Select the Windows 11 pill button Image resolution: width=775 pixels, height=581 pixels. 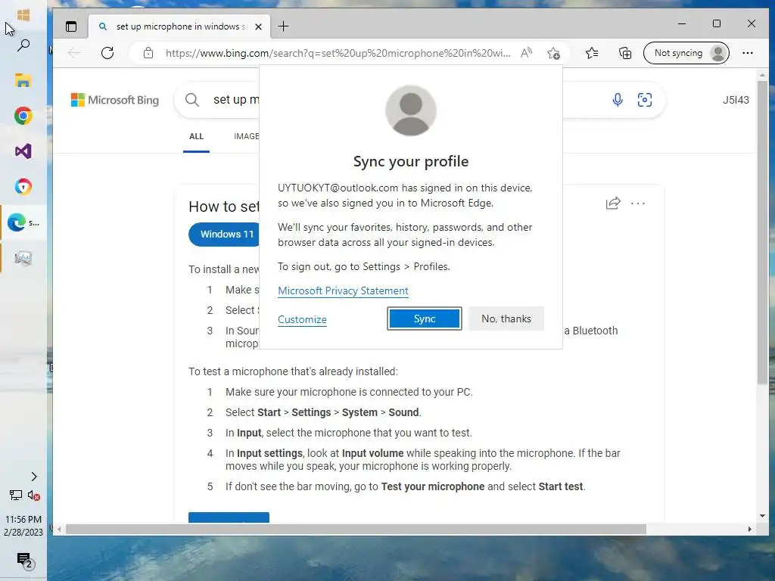(225, 235)
